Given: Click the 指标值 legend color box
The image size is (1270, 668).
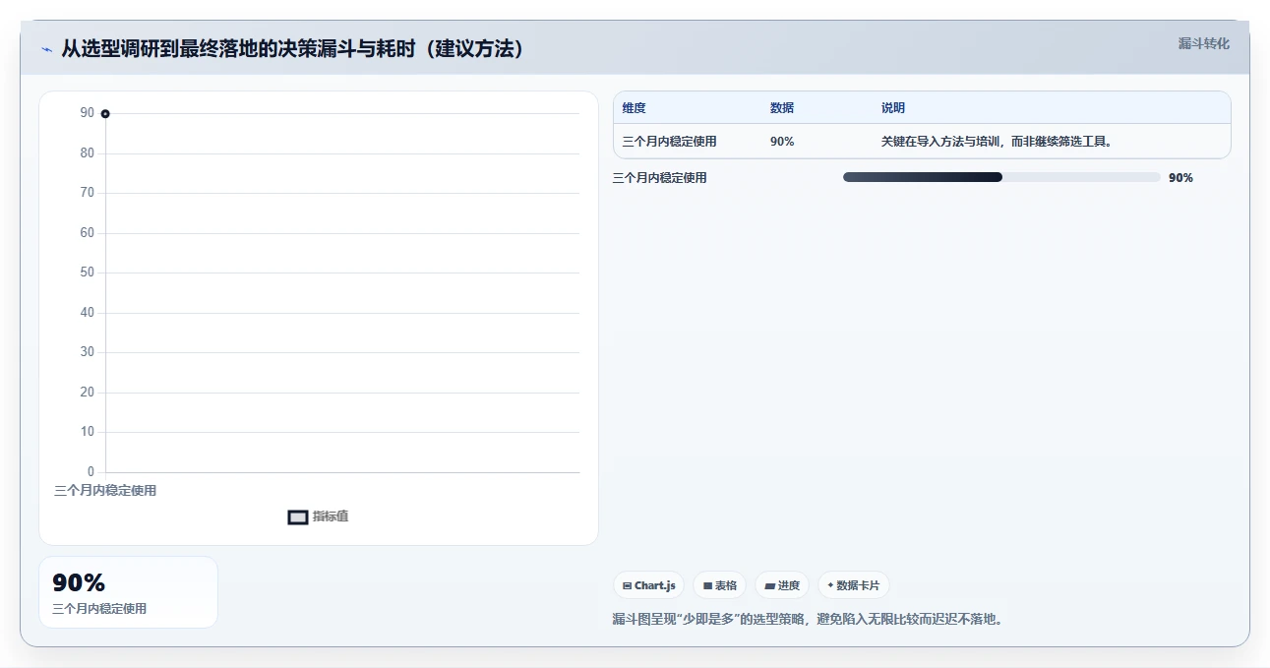Looking at the screenshot, I should 298,517.
